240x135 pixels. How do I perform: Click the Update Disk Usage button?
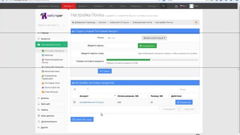82,119
